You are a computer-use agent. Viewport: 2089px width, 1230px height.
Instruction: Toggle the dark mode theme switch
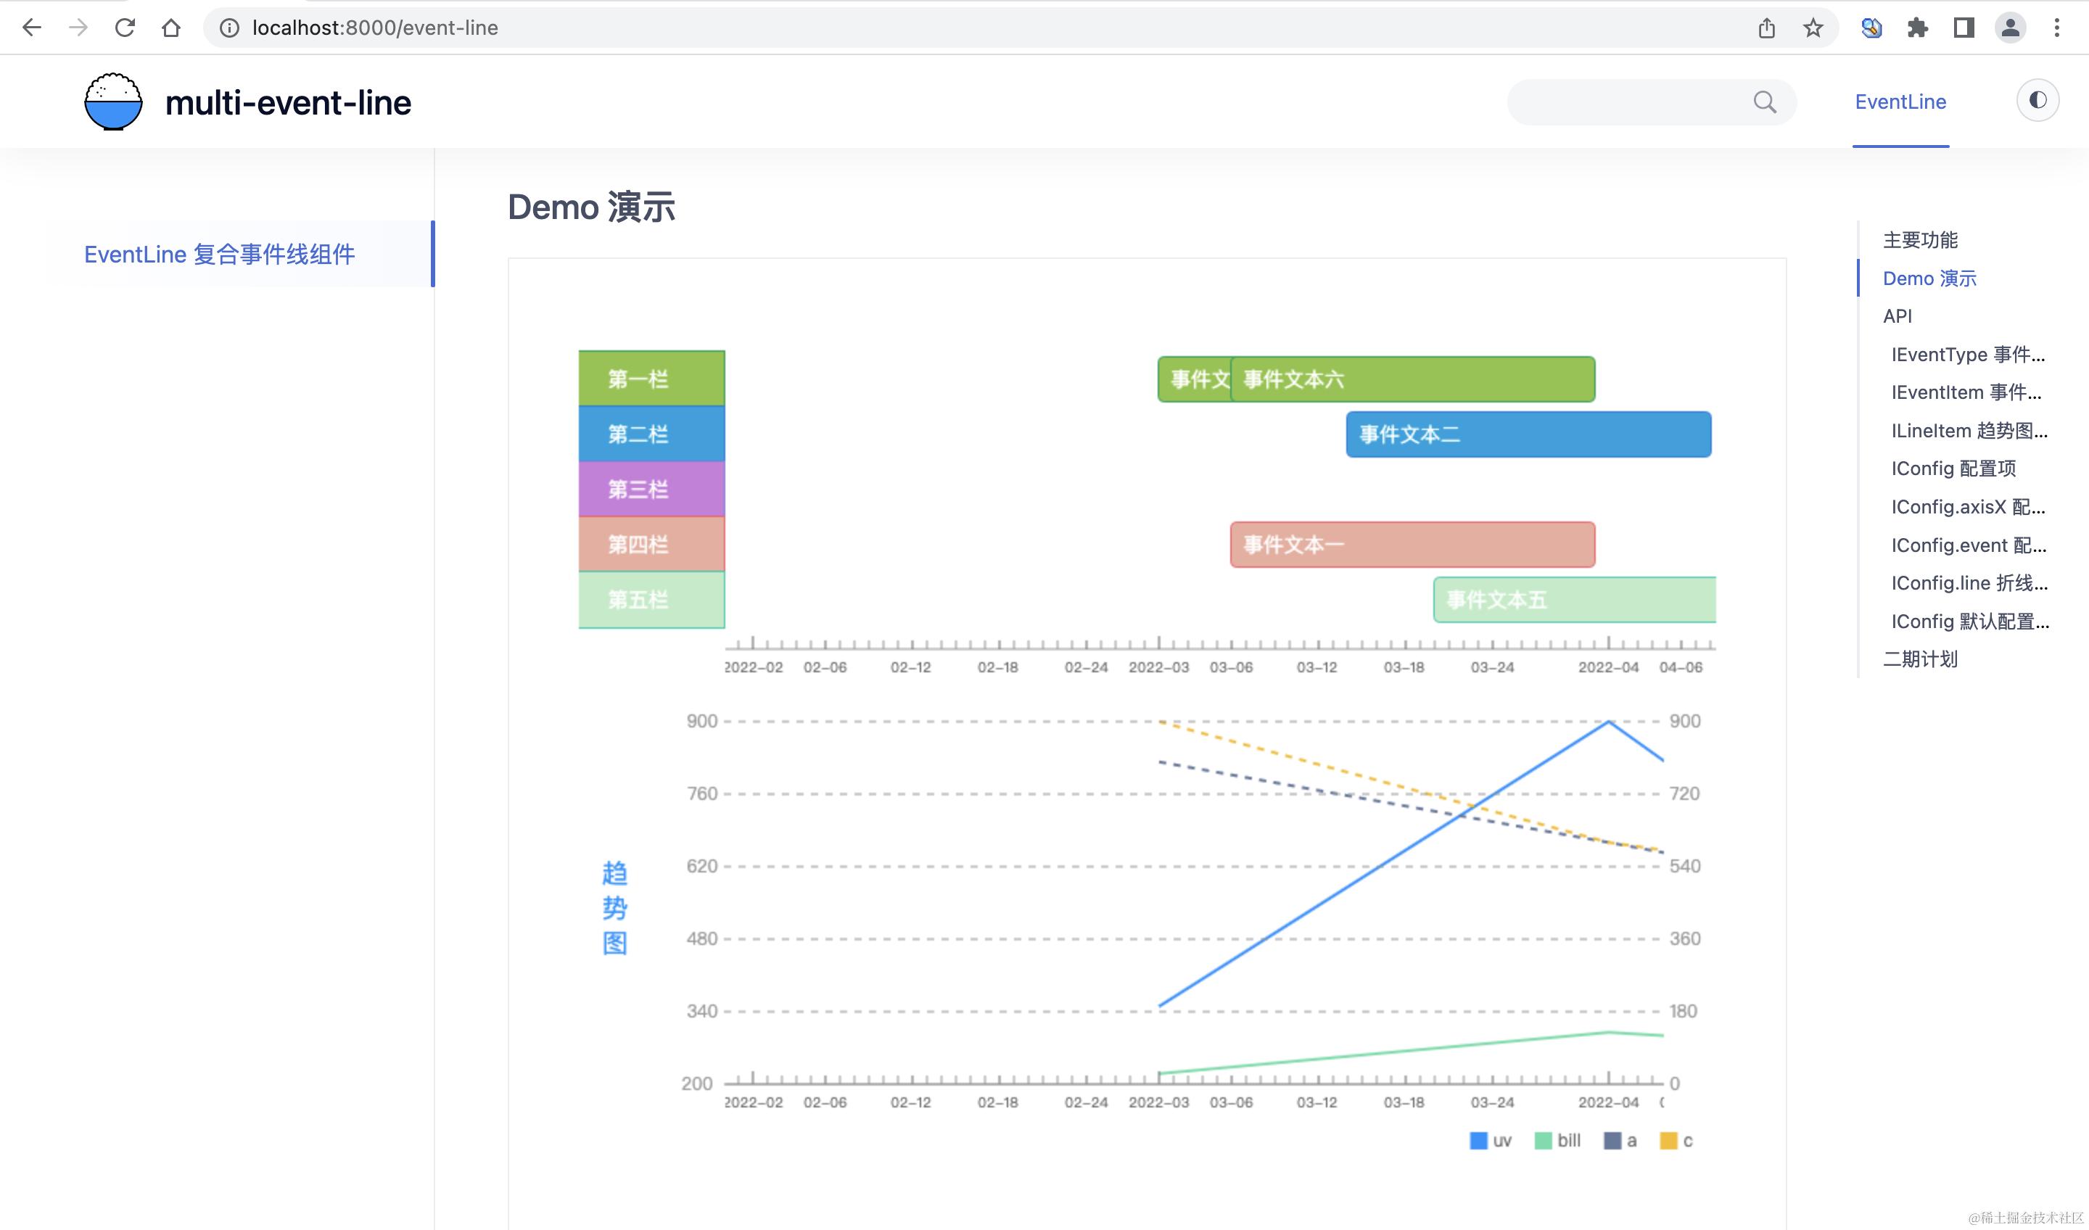(2038, 100)
